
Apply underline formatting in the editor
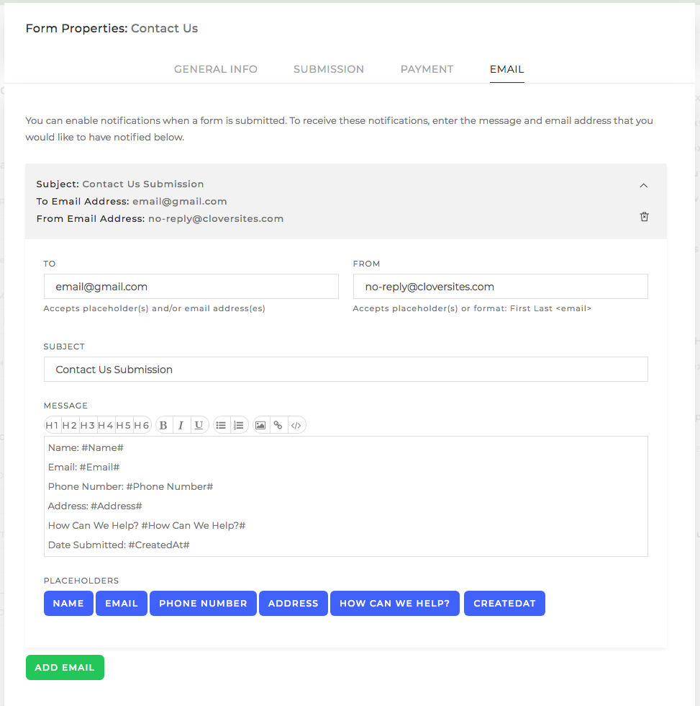(199, 424)
